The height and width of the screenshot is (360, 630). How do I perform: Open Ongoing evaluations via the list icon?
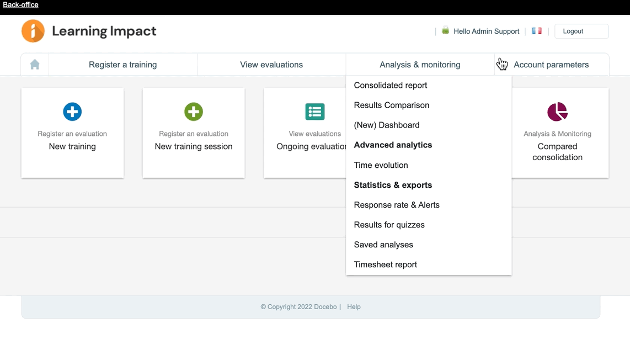[x=315, y=112]
